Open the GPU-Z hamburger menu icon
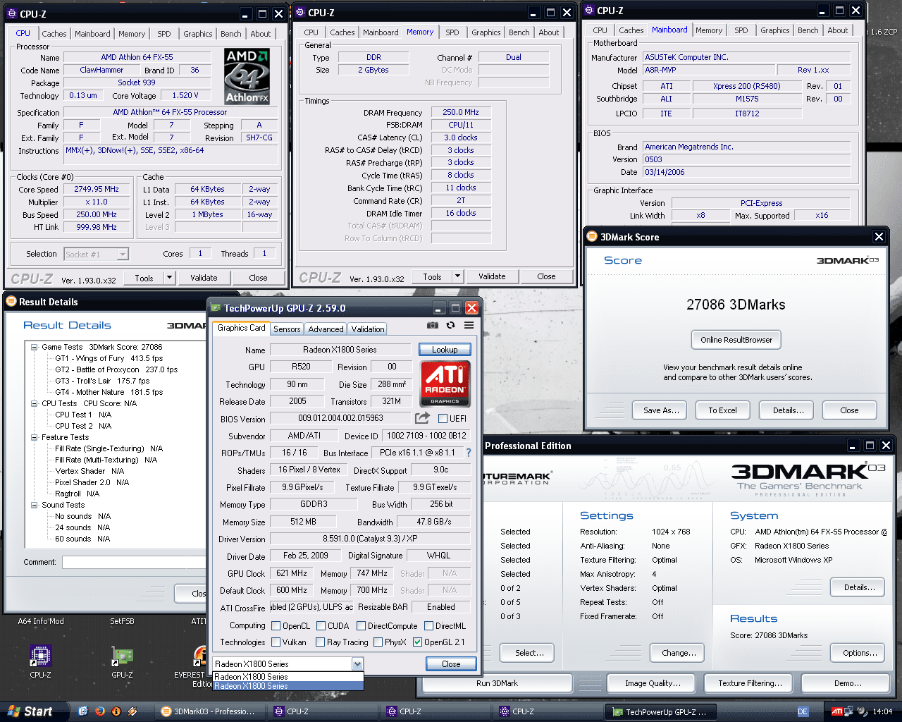Screen dimensions: 902x722 [x=469, y=325]
